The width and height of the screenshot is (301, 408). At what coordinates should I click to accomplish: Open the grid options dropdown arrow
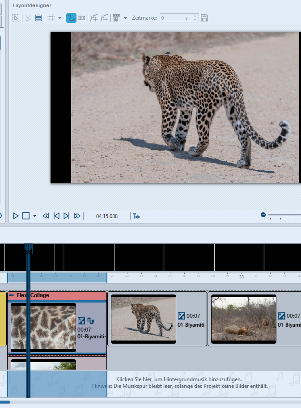tap(60, 18)
